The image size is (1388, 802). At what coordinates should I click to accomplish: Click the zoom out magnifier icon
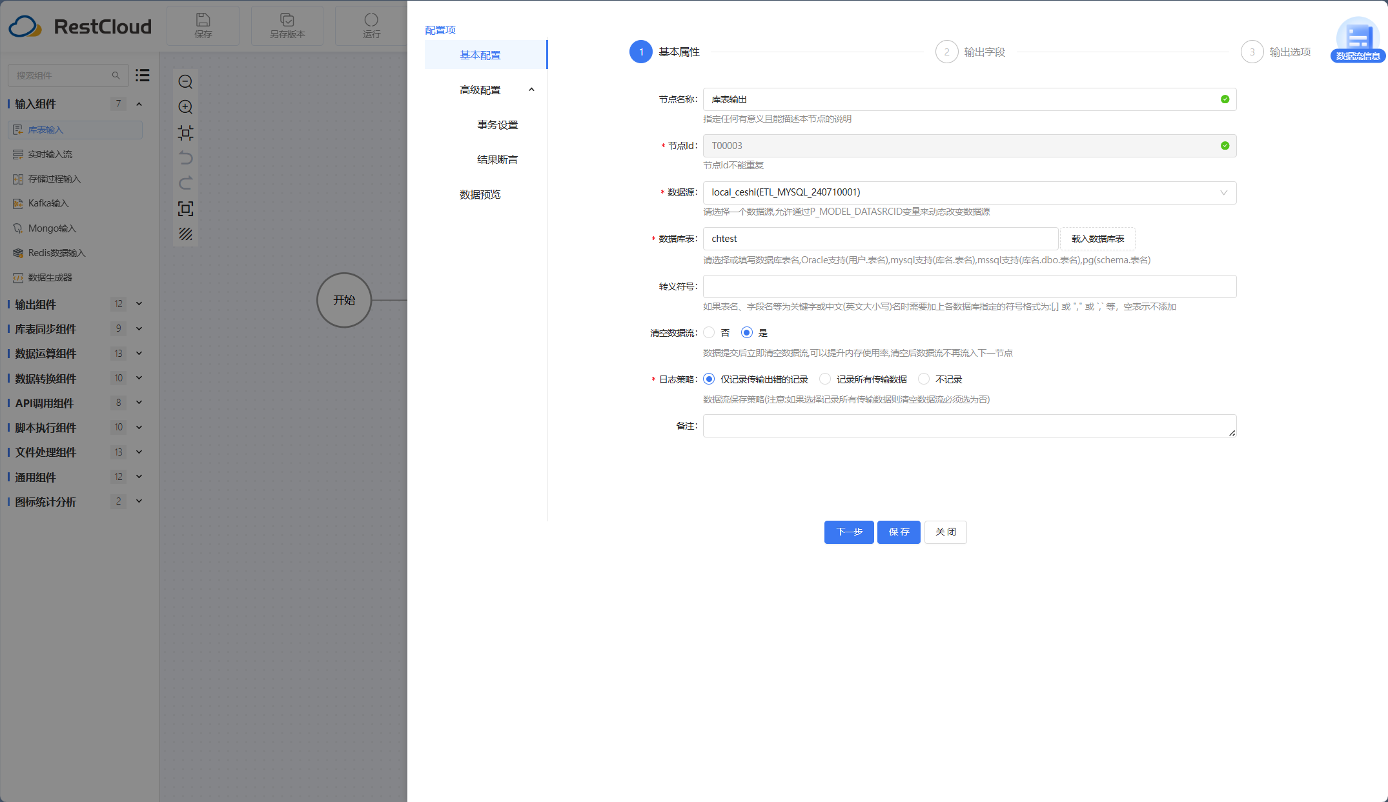pyautogui.click(x=185, y=82)
